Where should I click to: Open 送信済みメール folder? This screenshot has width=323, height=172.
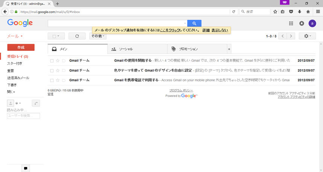coord(18,78)
